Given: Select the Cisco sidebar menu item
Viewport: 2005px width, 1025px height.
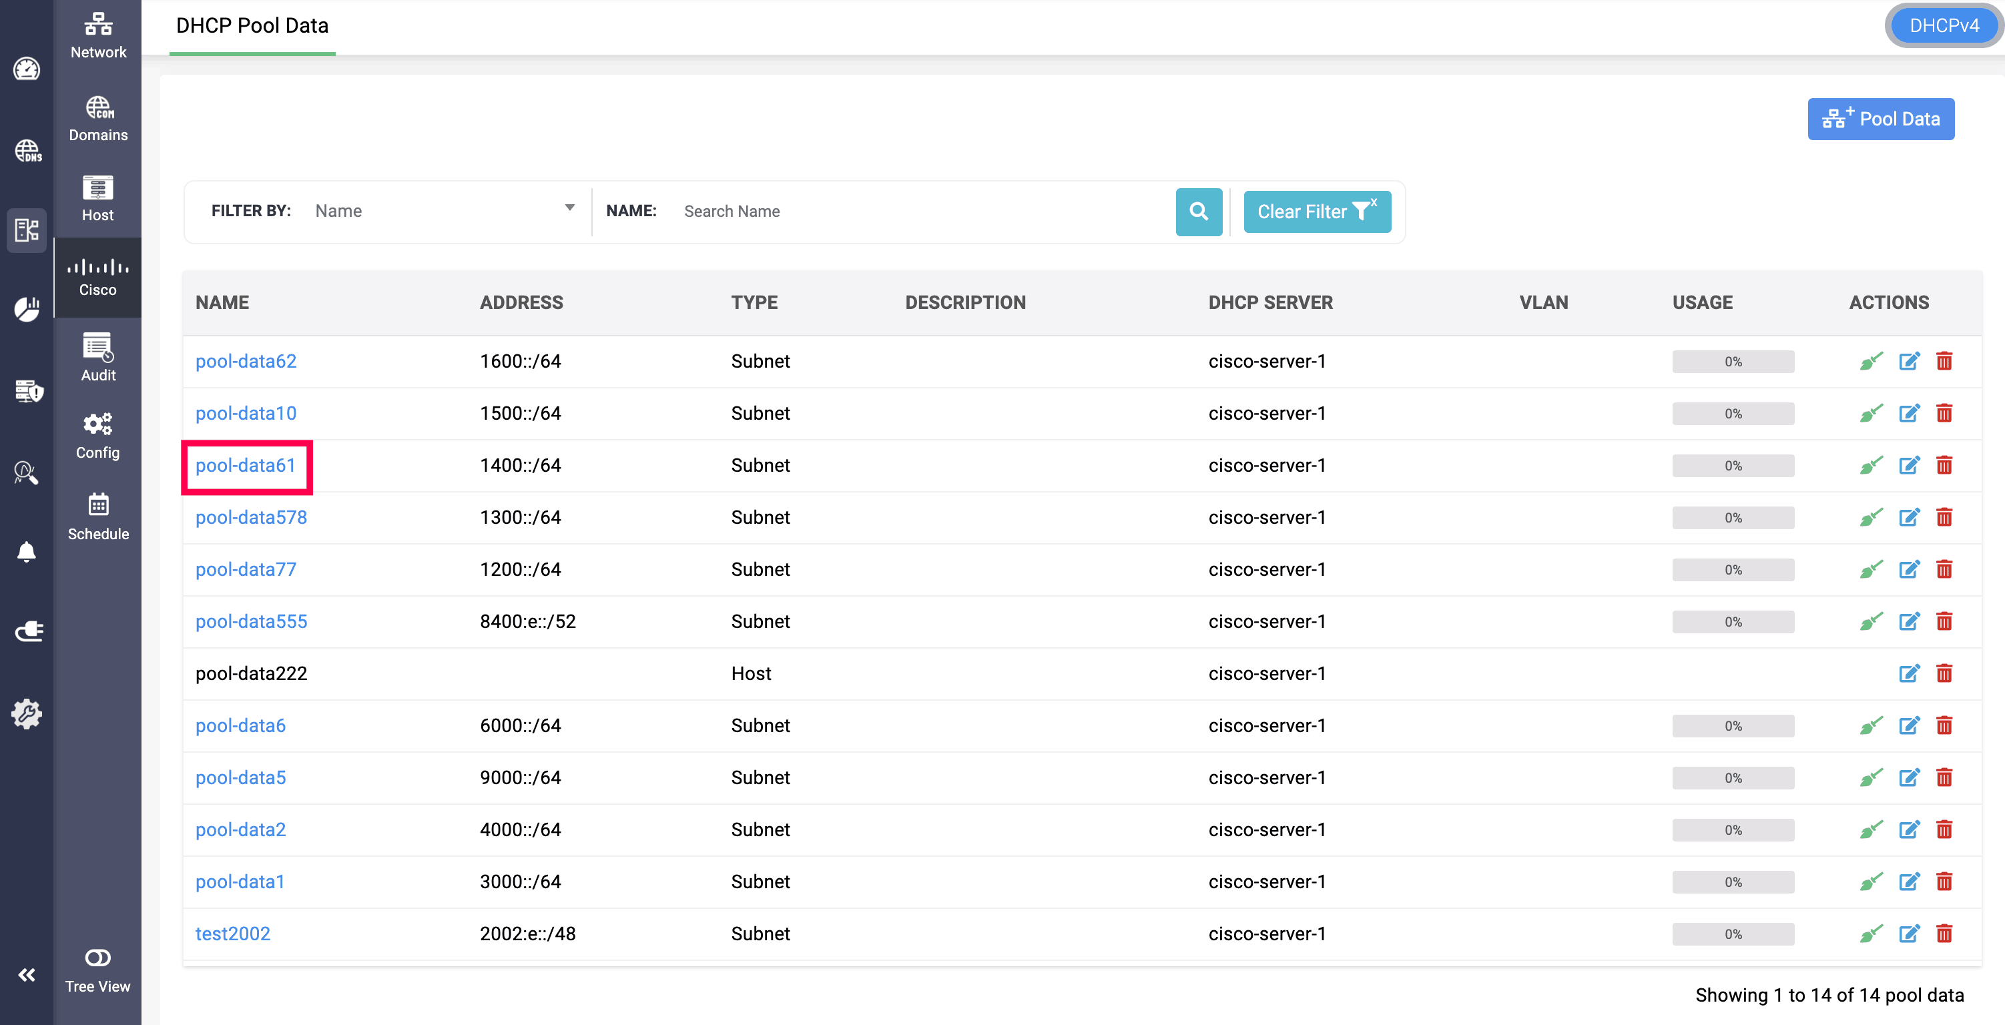Looking at the screenshot, I should [98, 277].
